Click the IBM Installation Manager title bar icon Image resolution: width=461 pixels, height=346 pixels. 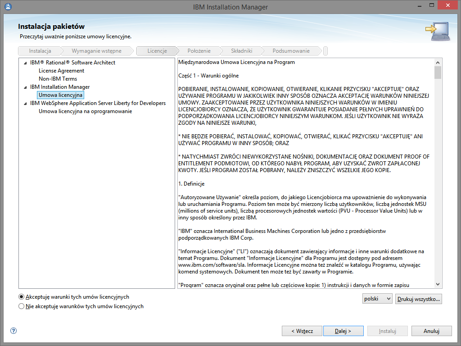[8, 6]
